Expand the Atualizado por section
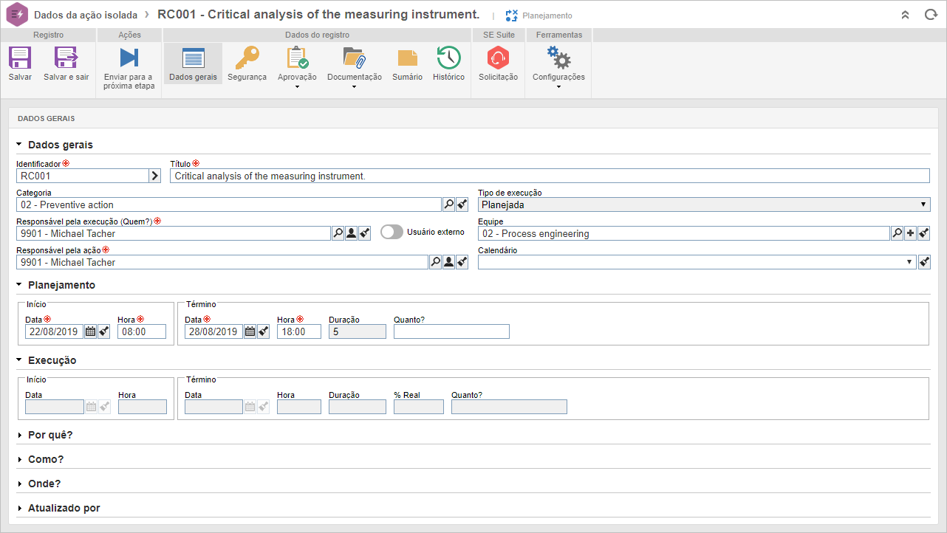 click(x=20, y=508)
